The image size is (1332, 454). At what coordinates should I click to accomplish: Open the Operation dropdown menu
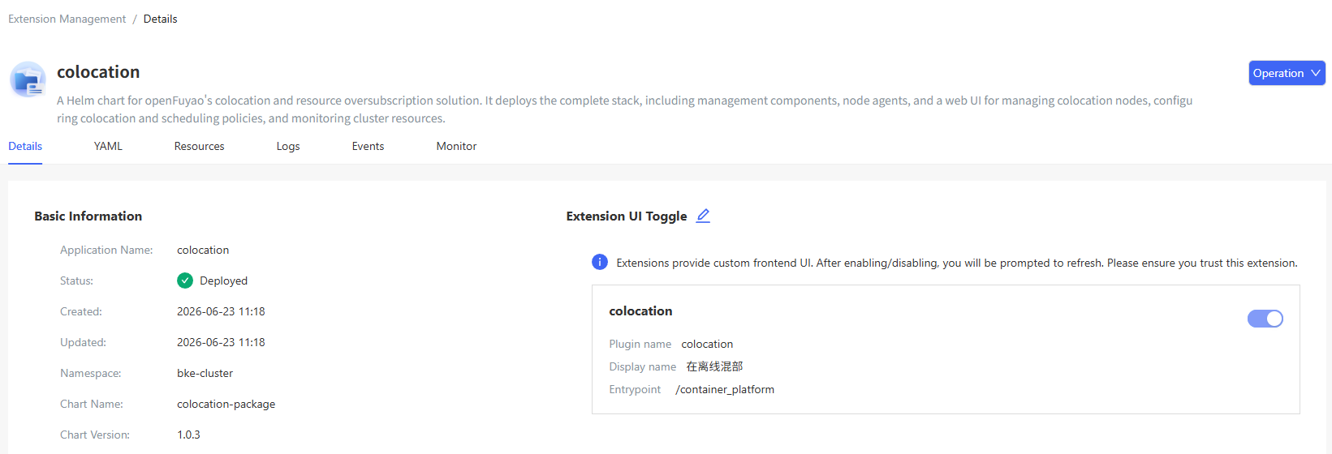pyautogui.click(x=1287, y=73)
